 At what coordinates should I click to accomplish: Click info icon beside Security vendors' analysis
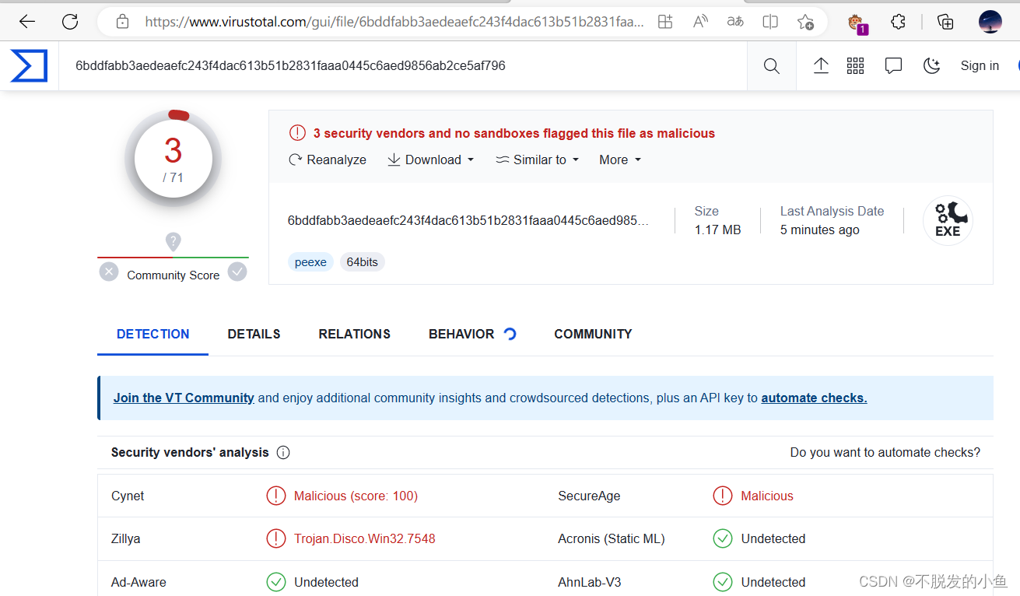pos(283,453)
